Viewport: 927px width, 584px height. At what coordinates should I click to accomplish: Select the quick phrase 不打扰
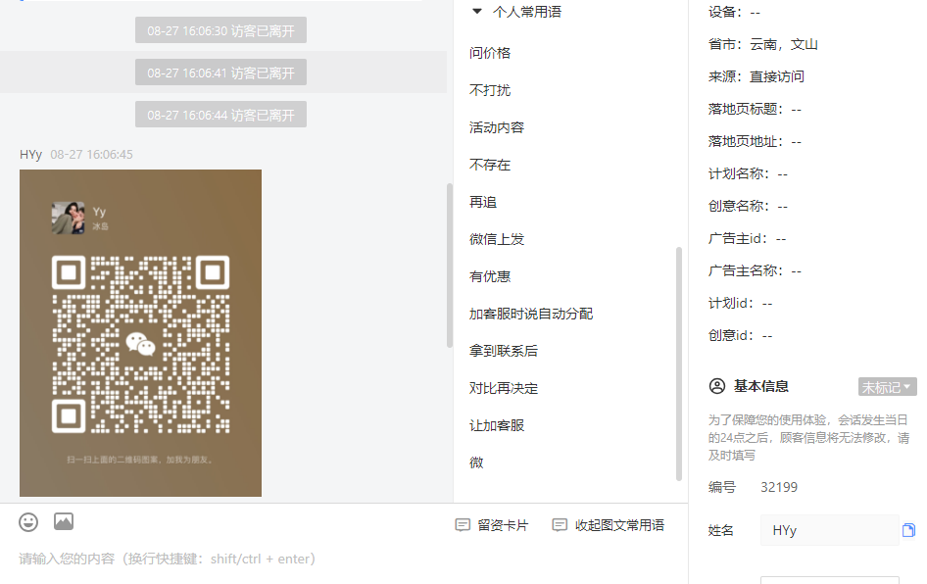(x=490, y=90)
